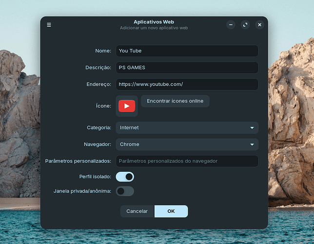
Task: Click the Parâmetros personalizados input field
Action: [187, 161]
